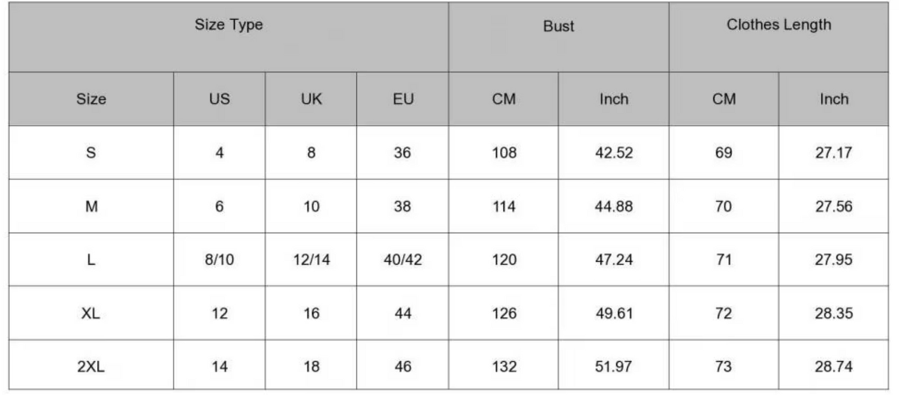Click the L size row label
Image resolution: width=899 pixels, height=395 pixels.
(91, 260)
